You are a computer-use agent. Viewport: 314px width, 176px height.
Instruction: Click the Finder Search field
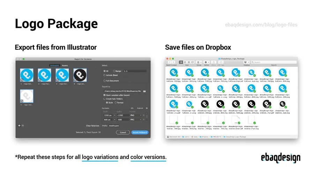pyautogui.click(x=274, y=62)
